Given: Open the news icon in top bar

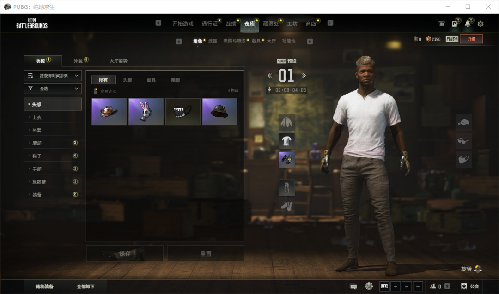Looking at the screenshot, I should pyautogui.click(x=455, y=24).
